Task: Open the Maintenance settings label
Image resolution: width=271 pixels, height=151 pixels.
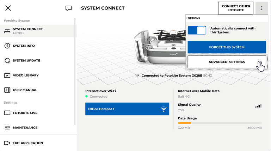Action: coord(25,128)
